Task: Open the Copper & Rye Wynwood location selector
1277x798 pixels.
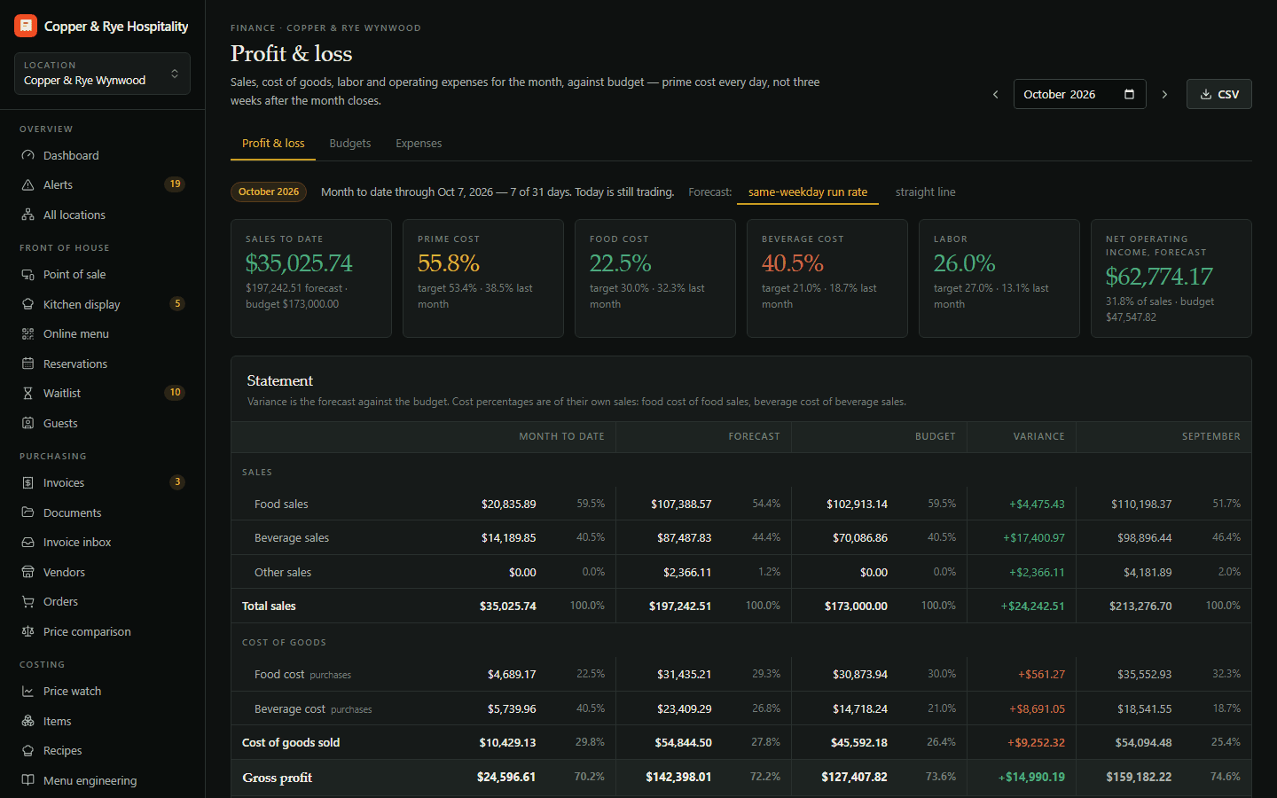Action: click(x=102, y=74)
